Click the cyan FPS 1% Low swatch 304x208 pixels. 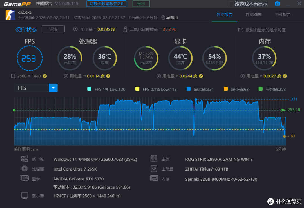pos(90,89)
